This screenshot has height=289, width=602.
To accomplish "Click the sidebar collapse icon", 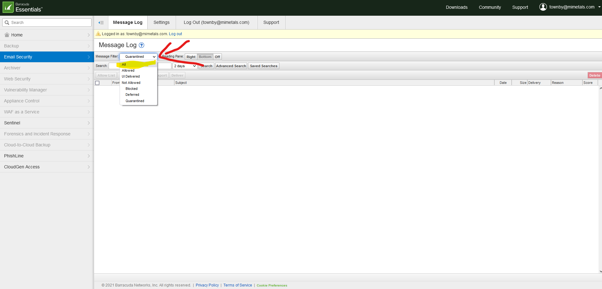I will pos(101,23).
